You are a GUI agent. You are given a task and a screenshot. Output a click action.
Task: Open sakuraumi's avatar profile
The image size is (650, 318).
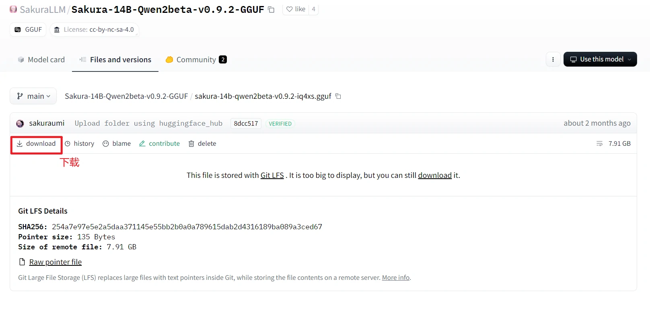pyautogui.click(x=20, y=124)
